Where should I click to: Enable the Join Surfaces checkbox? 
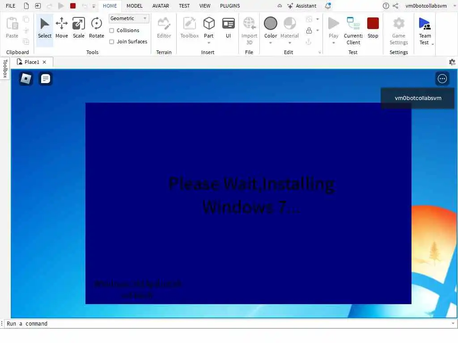point(111,42)
